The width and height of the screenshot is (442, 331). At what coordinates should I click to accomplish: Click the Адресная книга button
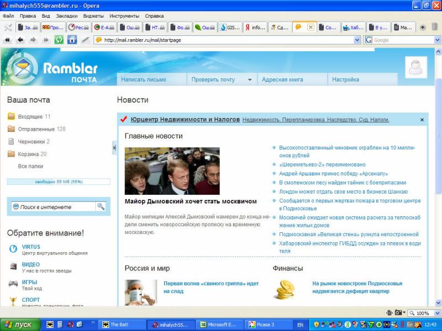[x=292, y=79]
